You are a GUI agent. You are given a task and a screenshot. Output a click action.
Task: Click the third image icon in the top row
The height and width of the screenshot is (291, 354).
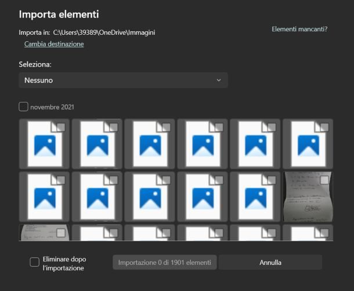[150, 144]
